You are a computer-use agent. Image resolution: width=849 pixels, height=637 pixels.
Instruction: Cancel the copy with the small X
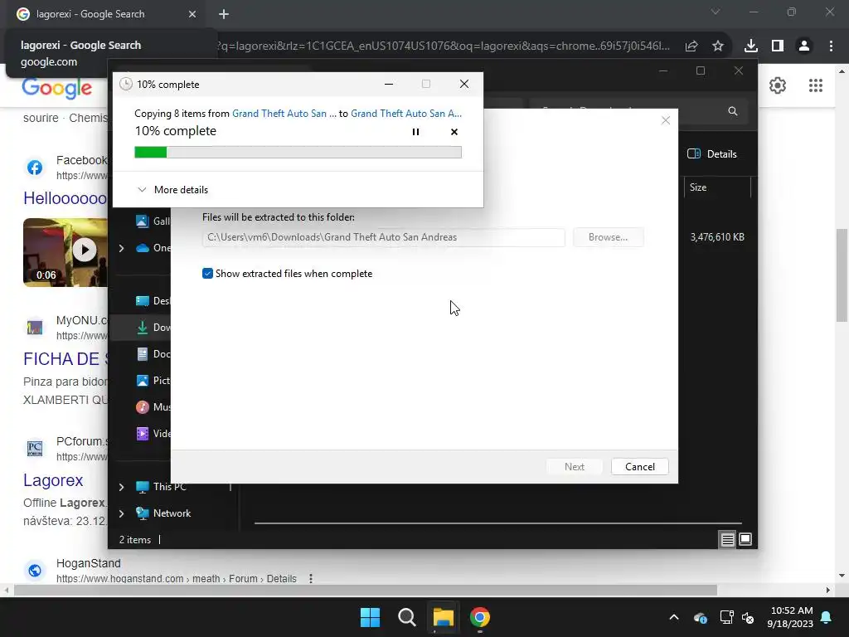point(454,132)
